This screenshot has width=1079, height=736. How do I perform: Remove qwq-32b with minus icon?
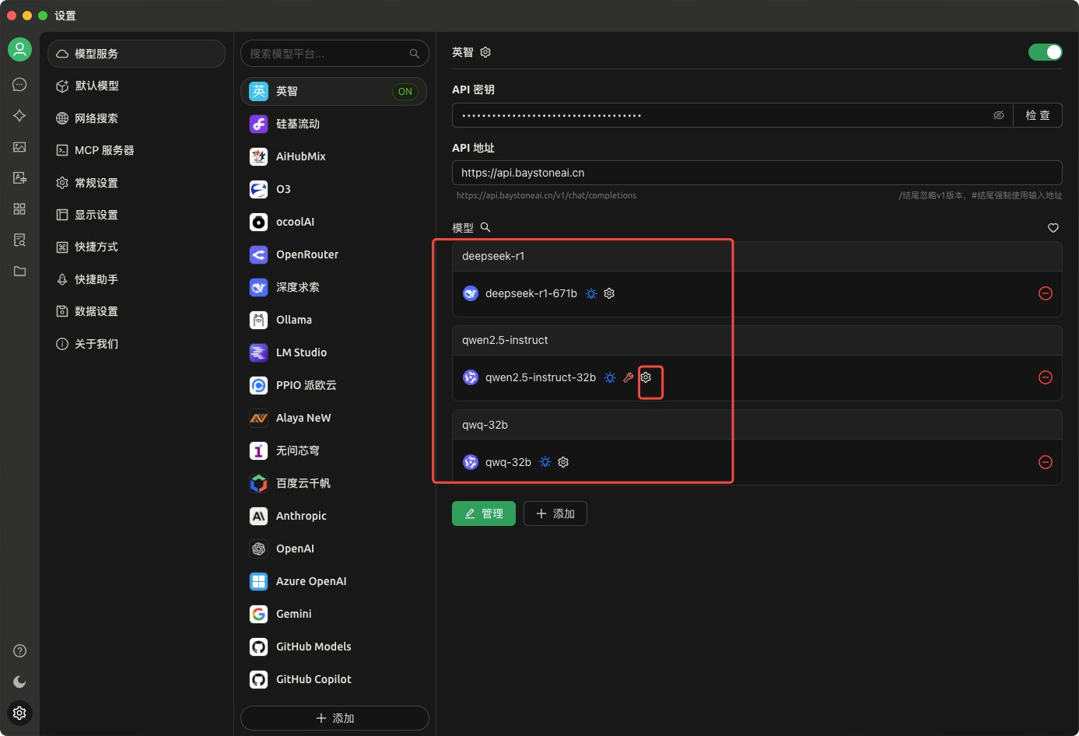click(1046, 462)
